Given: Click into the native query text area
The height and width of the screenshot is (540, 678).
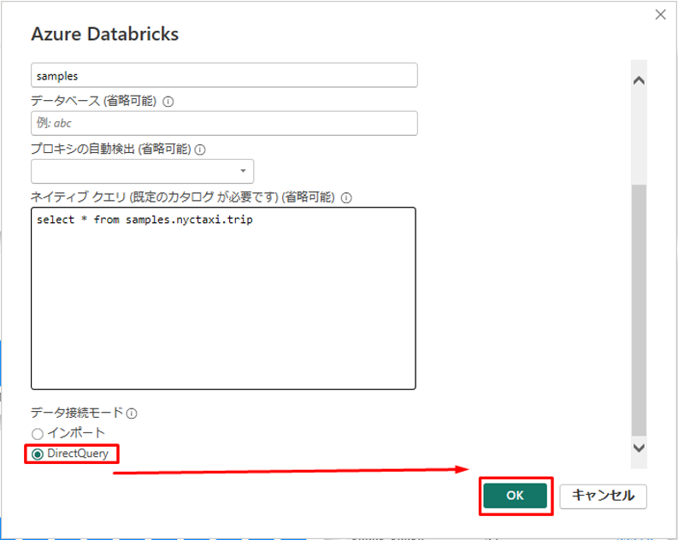Looking at the screenshot, I should point(223,298).
